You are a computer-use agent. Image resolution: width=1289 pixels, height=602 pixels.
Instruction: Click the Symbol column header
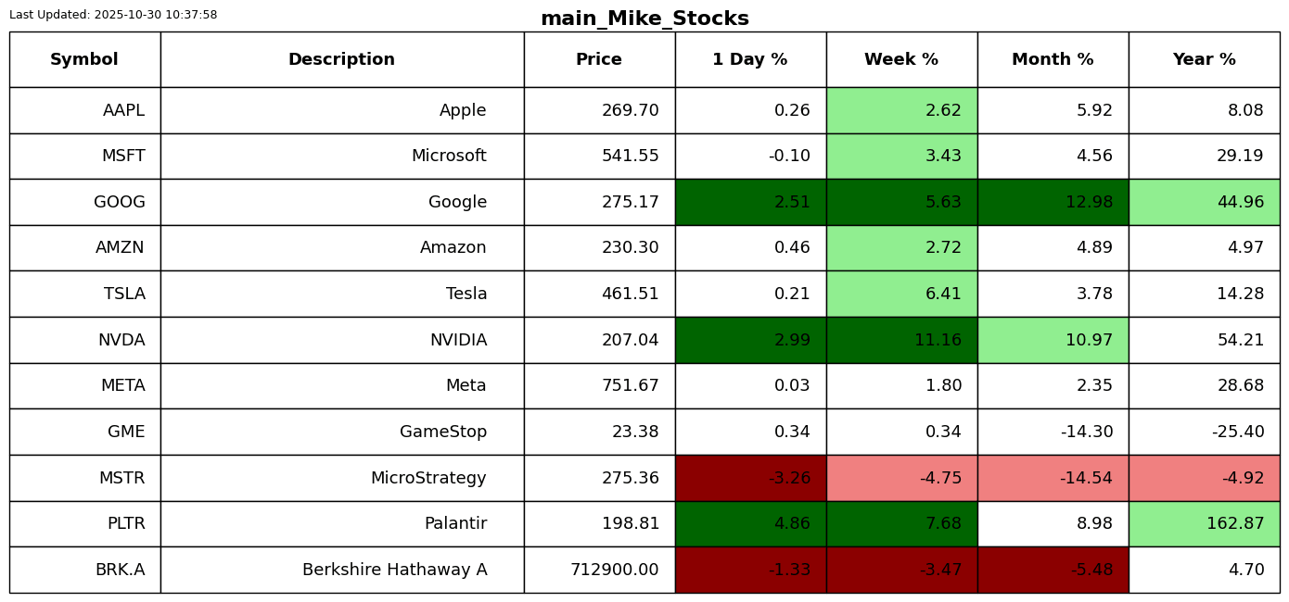click(84, 59)
